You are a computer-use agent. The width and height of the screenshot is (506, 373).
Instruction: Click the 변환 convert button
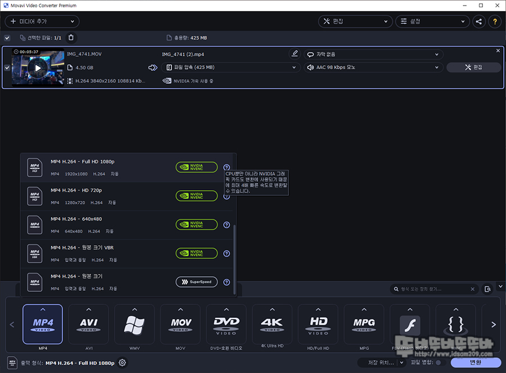click(476, 363)
